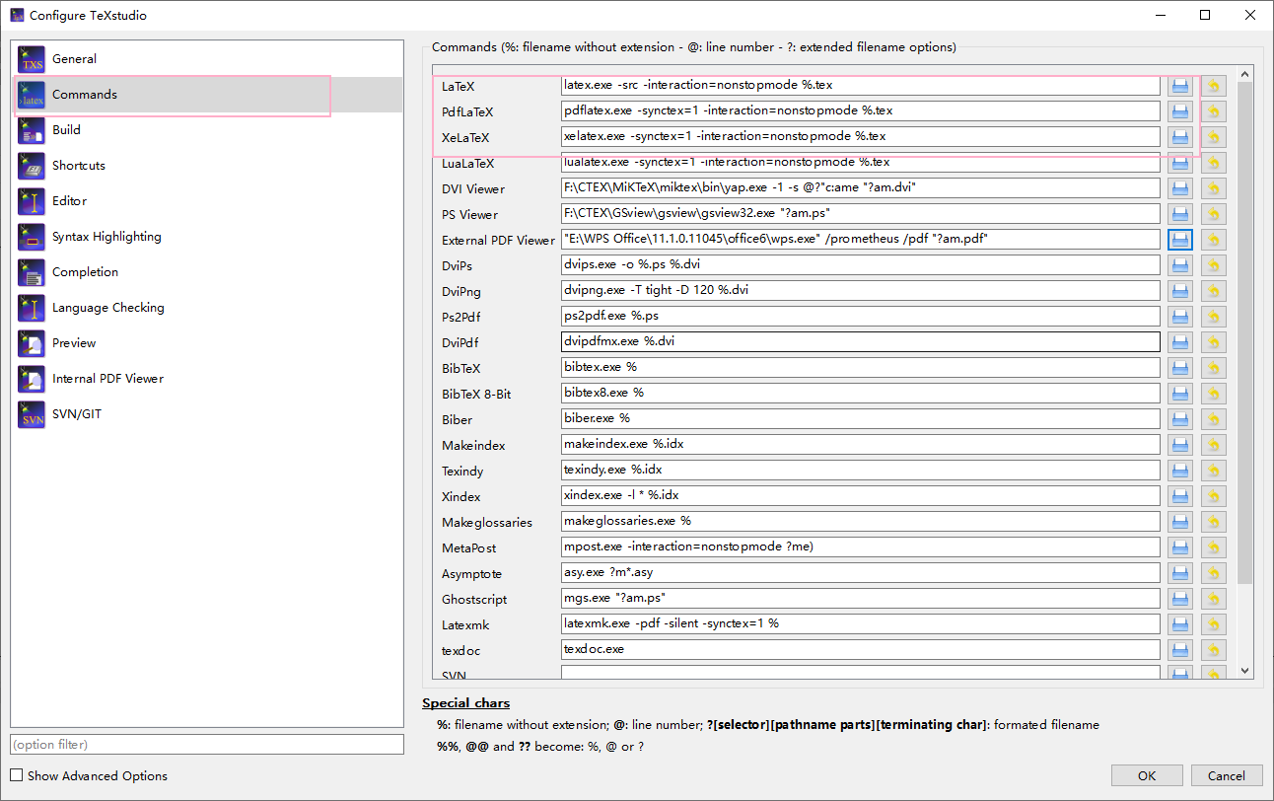Edit the XeLaTeX command field
The image size is (1274, 801).
[861, 137]
